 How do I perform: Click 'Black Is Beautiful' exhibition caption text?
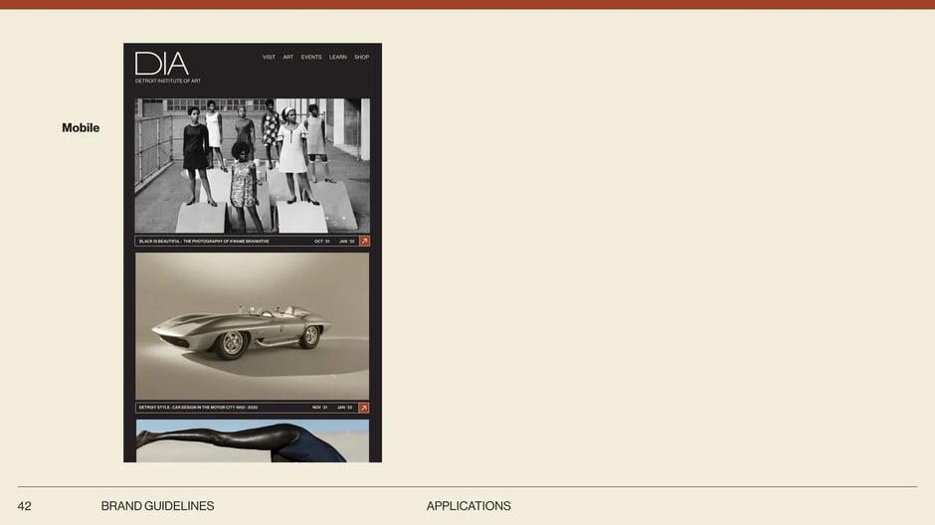pos(204,242)
